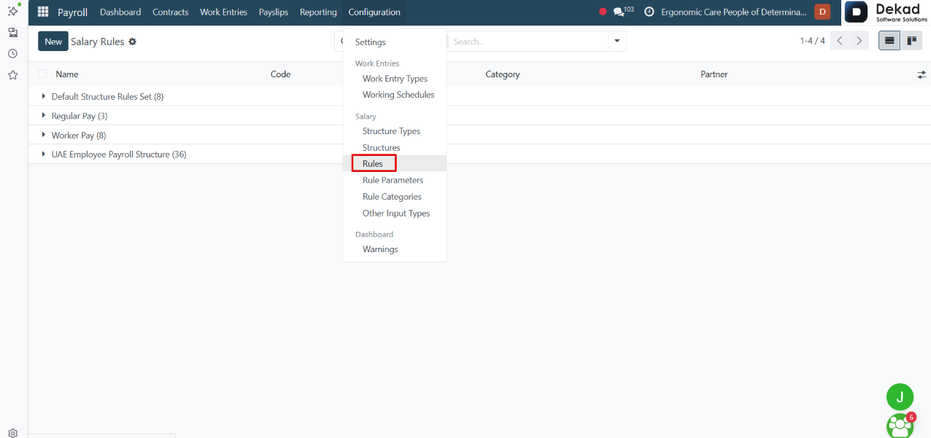Select Warnings menu item
This screenshot has height=438, width=931.
[380, 249]
